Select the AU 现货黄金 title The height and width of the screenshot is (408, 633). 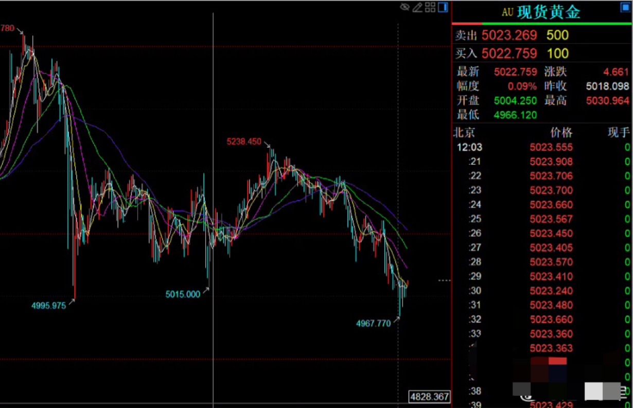541,12
